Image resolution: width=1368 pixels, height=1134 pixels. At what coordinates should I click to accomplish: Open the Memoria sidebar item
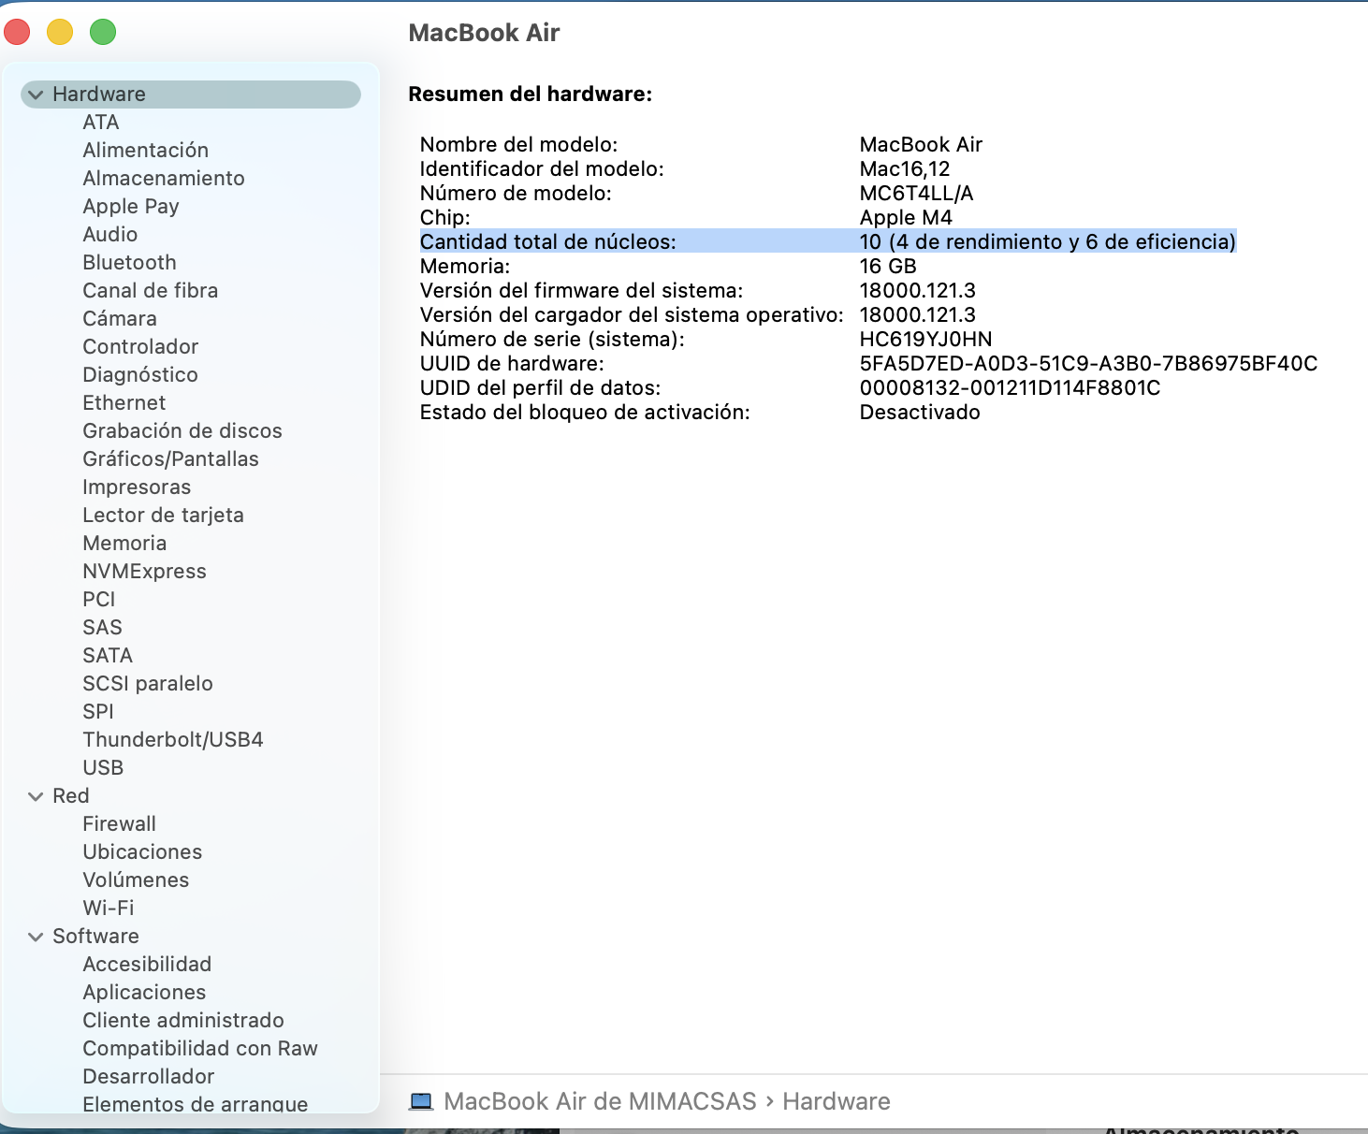124,544
